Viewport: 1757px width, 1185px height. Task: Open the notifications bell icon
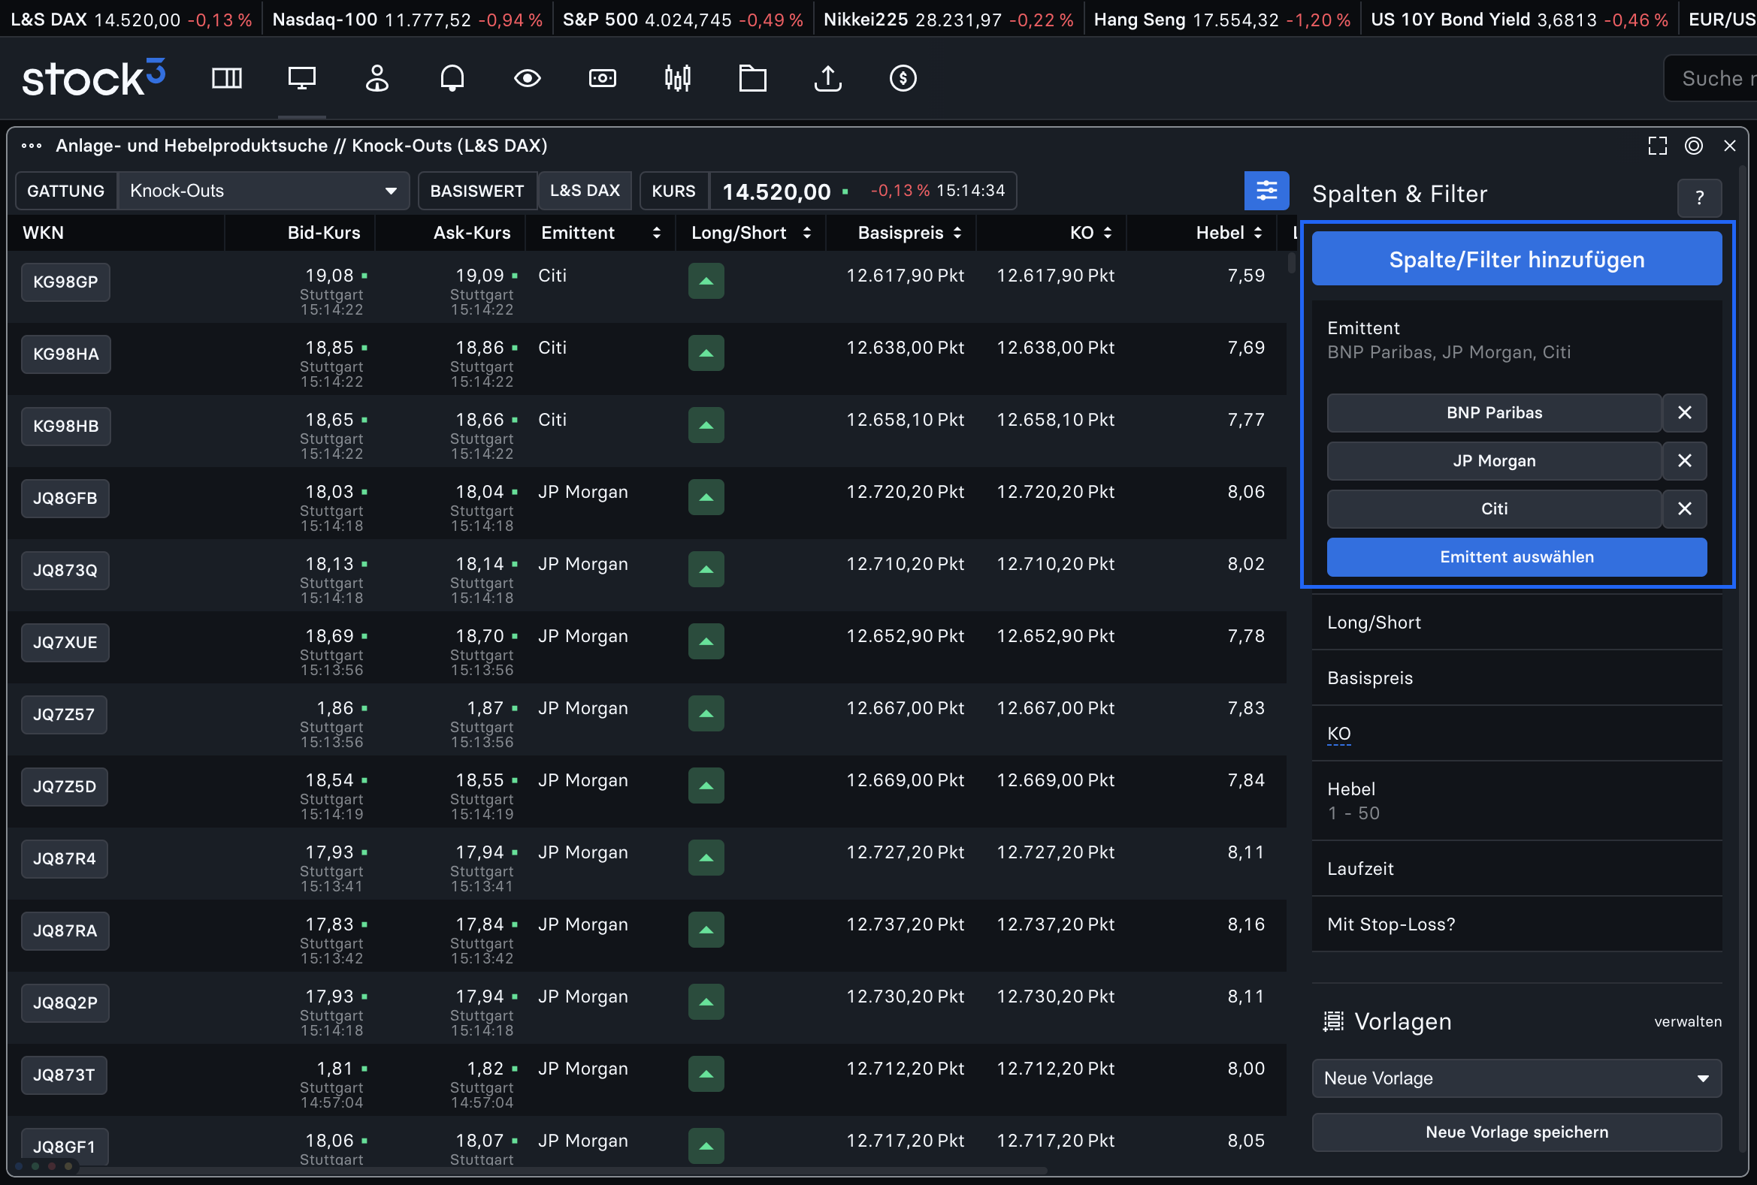(452, 78)
